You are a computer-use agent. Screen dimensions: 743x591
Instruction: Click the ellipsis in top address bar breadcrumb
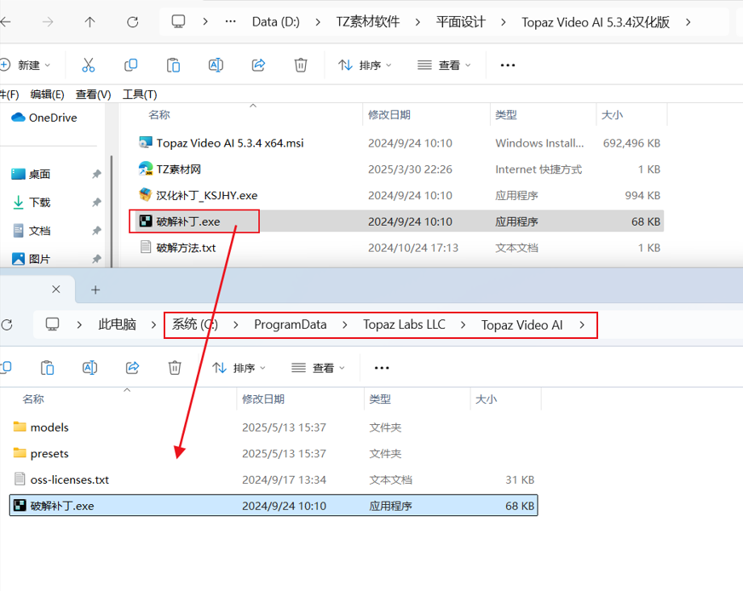pos(230,22)
